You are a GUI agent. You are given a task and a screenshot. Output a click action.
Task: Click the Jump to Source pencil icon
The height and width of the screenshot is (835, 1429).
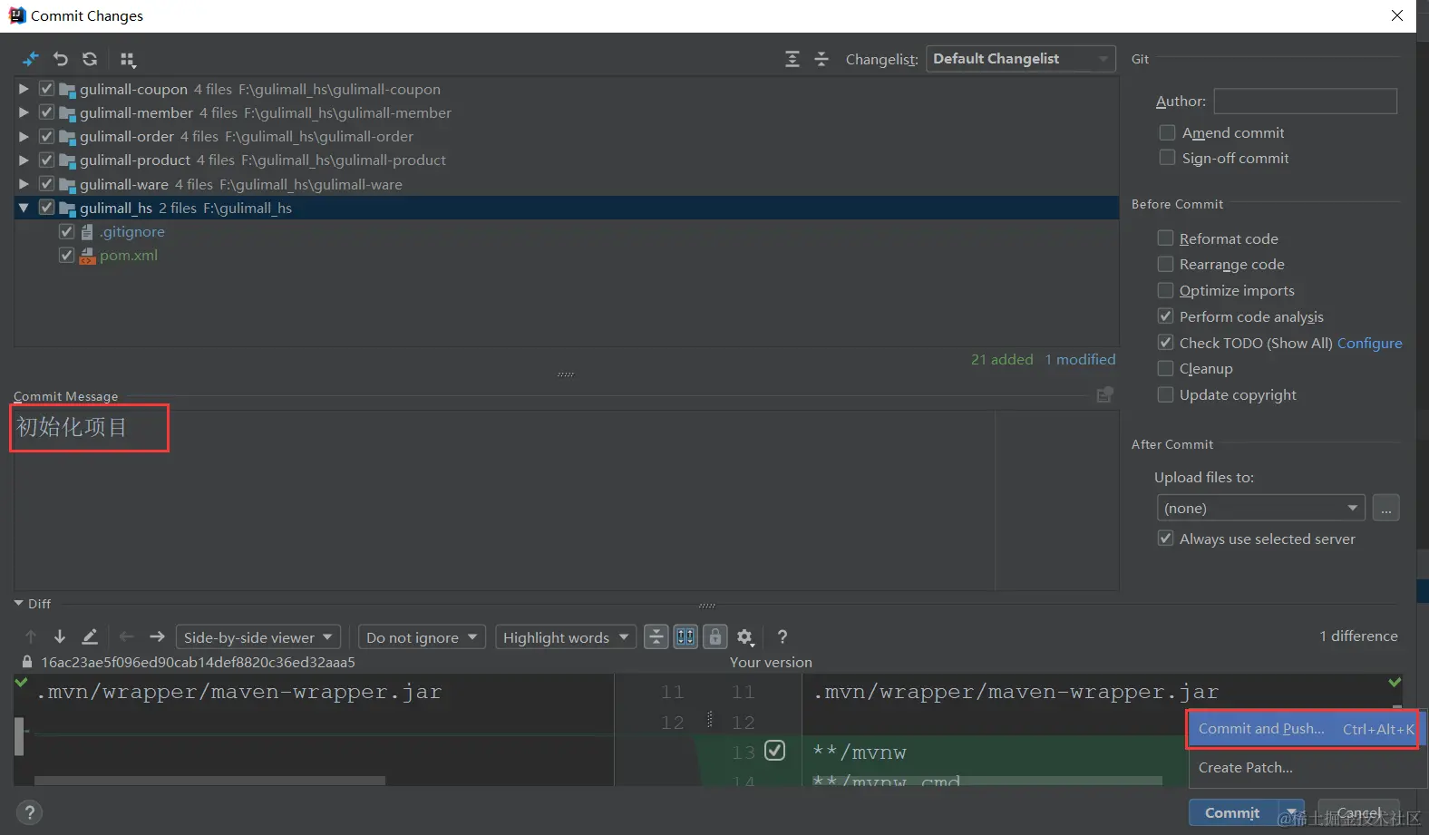click(90, 636)
